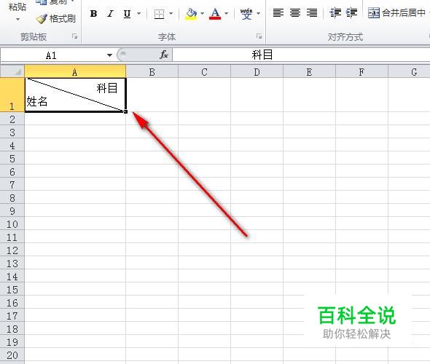Increase indent icon
Screen dimensions: 430x364
[x=351, y=12]
